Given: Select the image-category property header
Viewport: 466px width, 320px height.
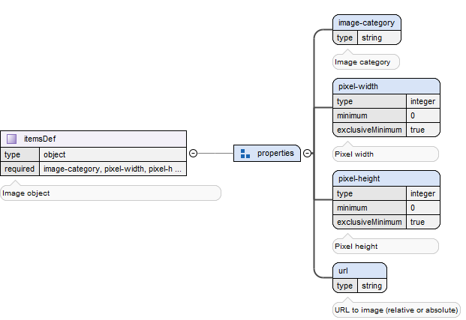Looking at the screenshot, I should click(x=366, y=22).
